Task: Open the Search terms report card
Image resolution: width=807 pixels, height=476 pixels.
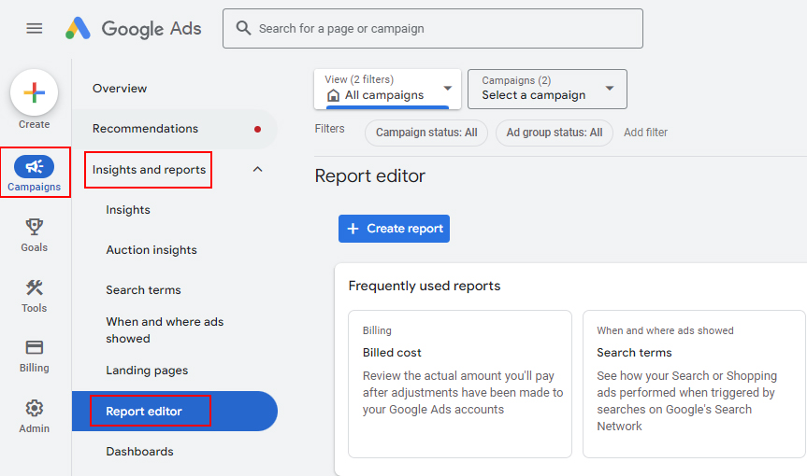Action: (694, 384)
